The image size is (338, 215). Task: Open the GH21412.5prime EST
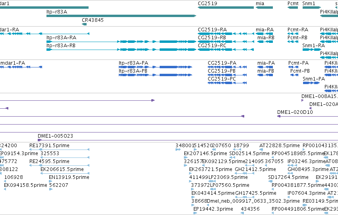pos(244,173)
